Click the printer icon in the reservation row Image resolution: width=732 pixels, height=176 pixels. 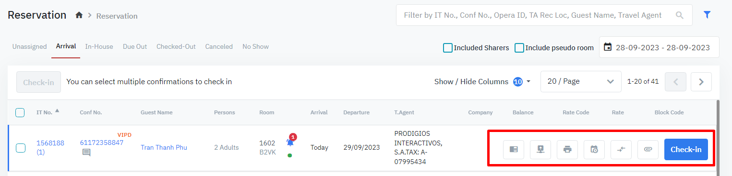pos(567,149)
